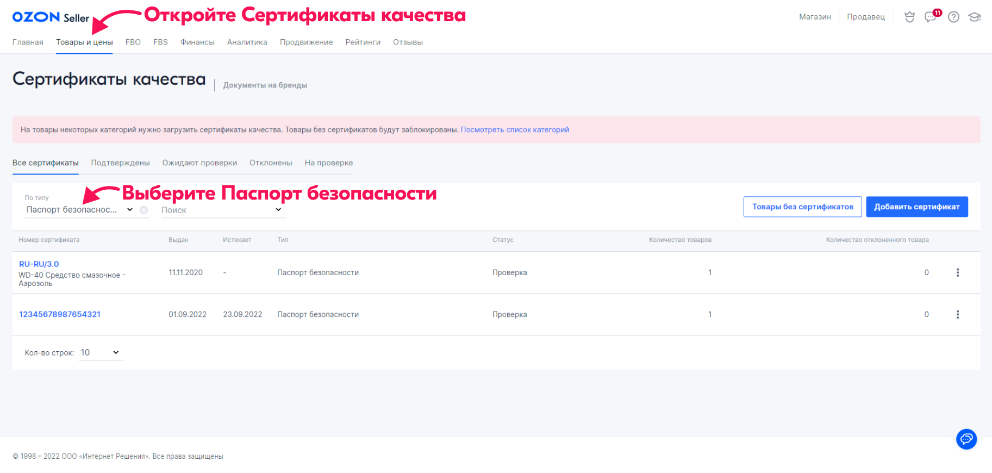Click the Истекает column header
Viewport: 992px width, 473px height.
point(237,240)
